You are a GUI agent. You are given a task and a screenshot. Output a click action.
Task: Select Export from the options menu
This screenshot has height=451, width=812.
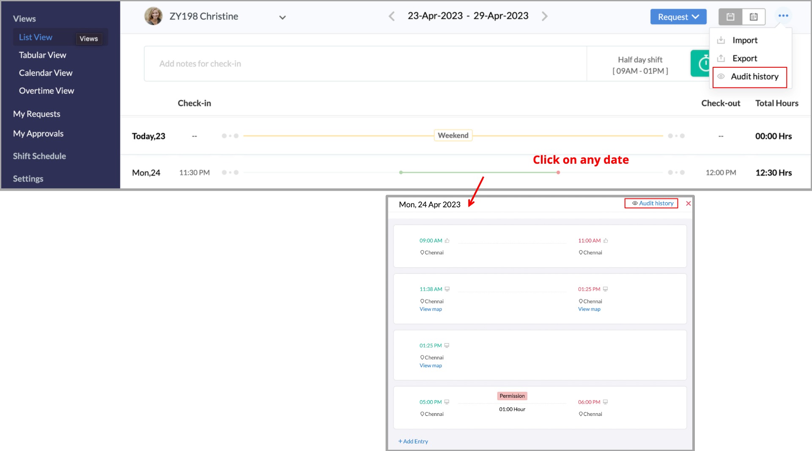745,58
